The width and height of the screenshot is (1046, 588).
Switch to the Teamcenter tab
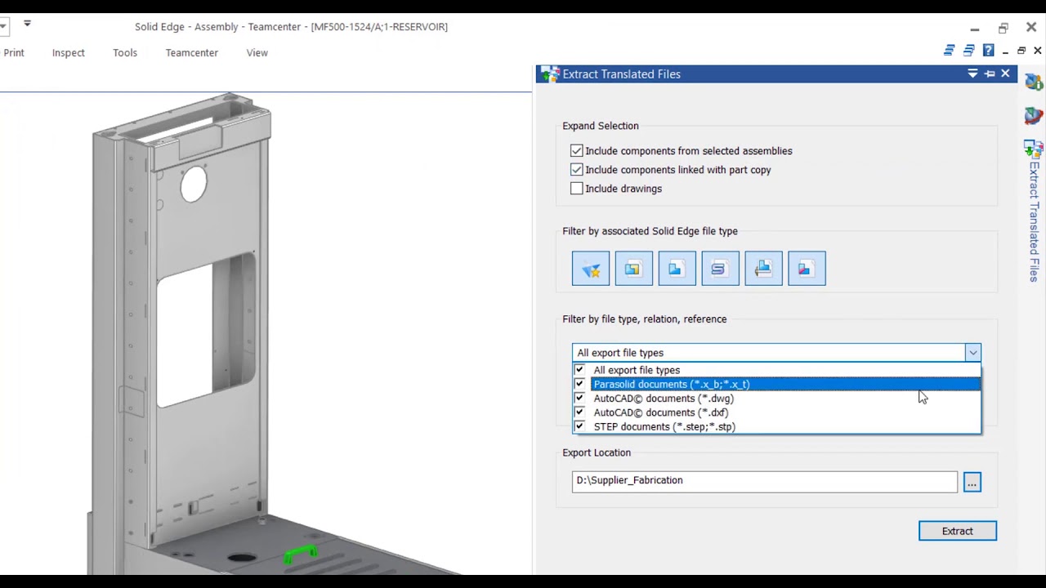point(192,53)
